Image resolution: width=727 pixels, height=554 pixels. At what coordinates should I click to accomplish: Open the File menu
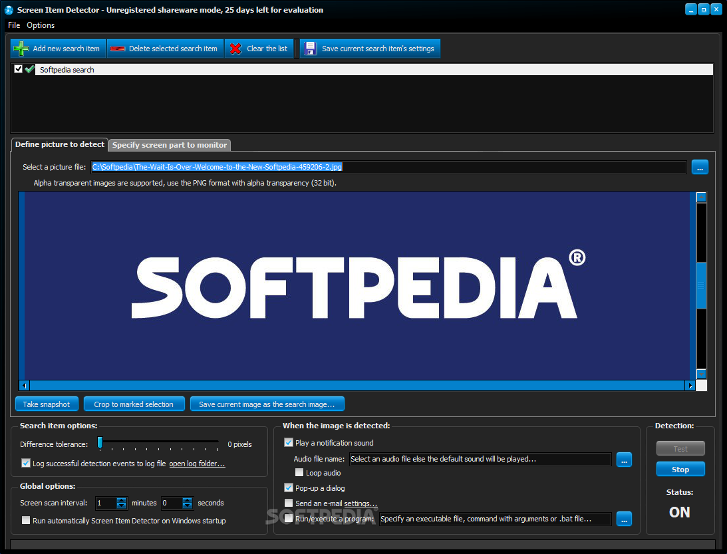coord(14,25)
